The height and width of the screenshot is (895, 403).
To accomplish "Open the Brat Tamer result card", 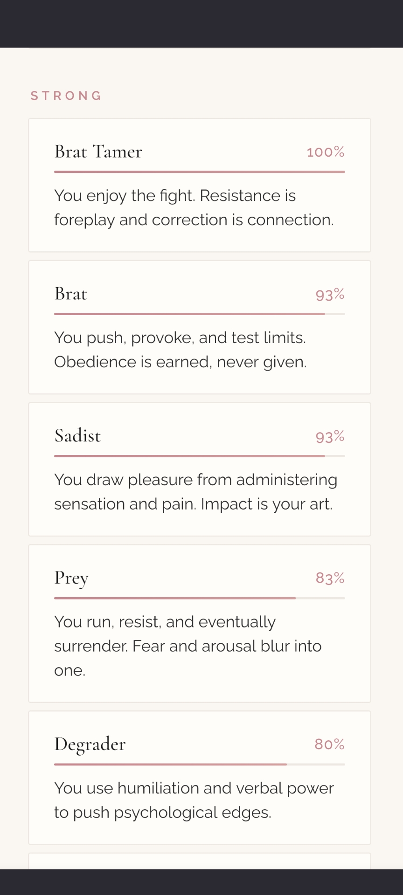I will (x=200, y=185).
